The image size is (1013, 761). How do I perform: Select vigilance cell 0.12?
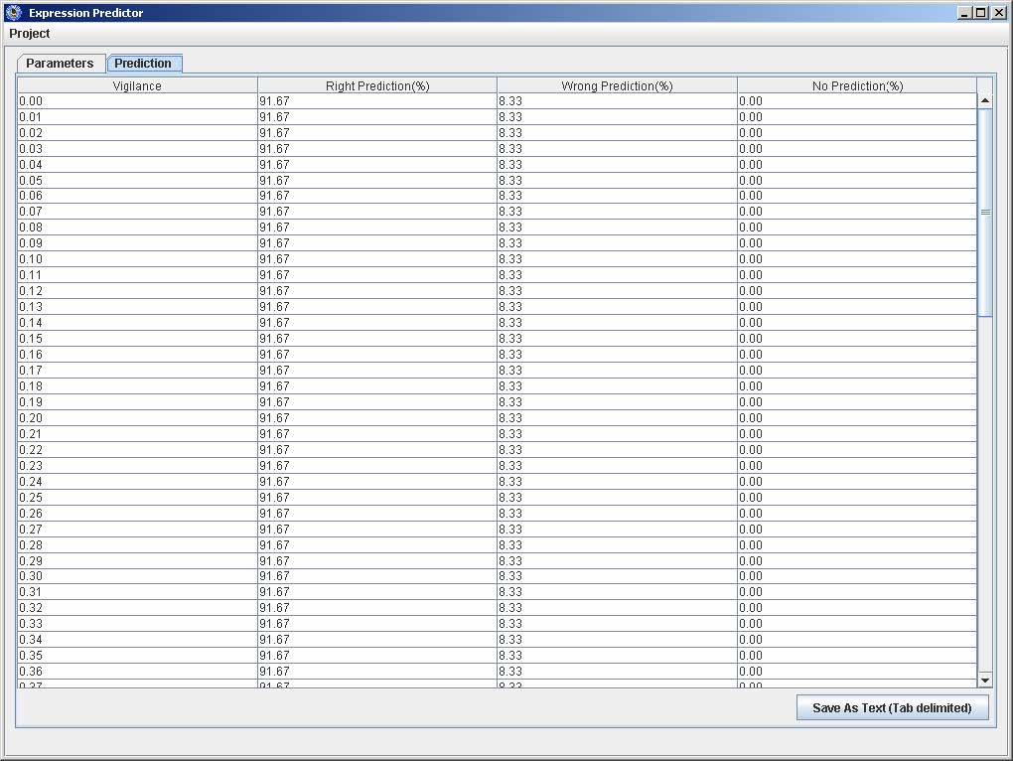(137, 291)
